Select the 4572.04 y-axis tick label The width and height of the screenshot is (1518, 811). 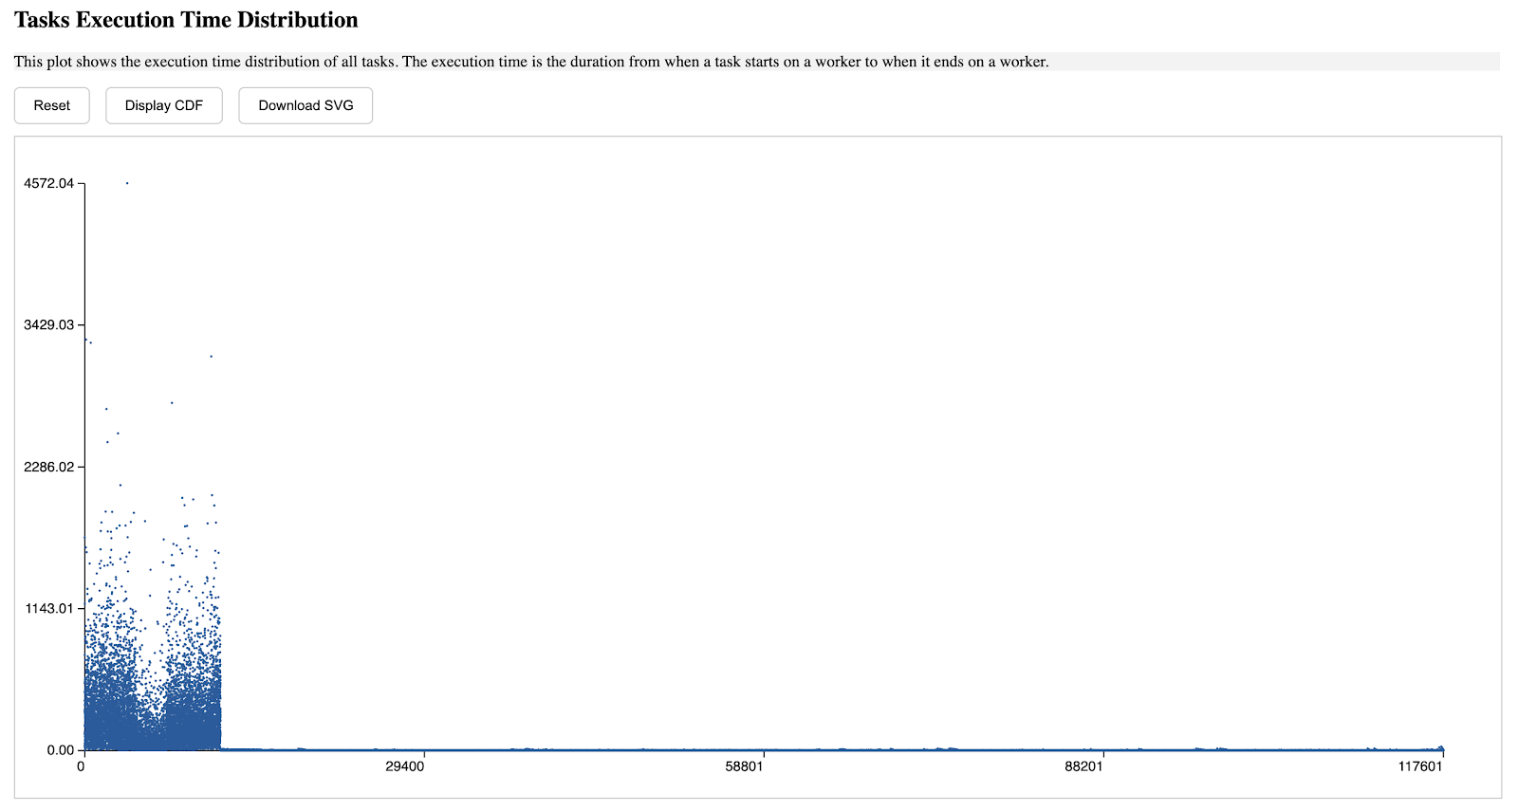coord(48,183)
